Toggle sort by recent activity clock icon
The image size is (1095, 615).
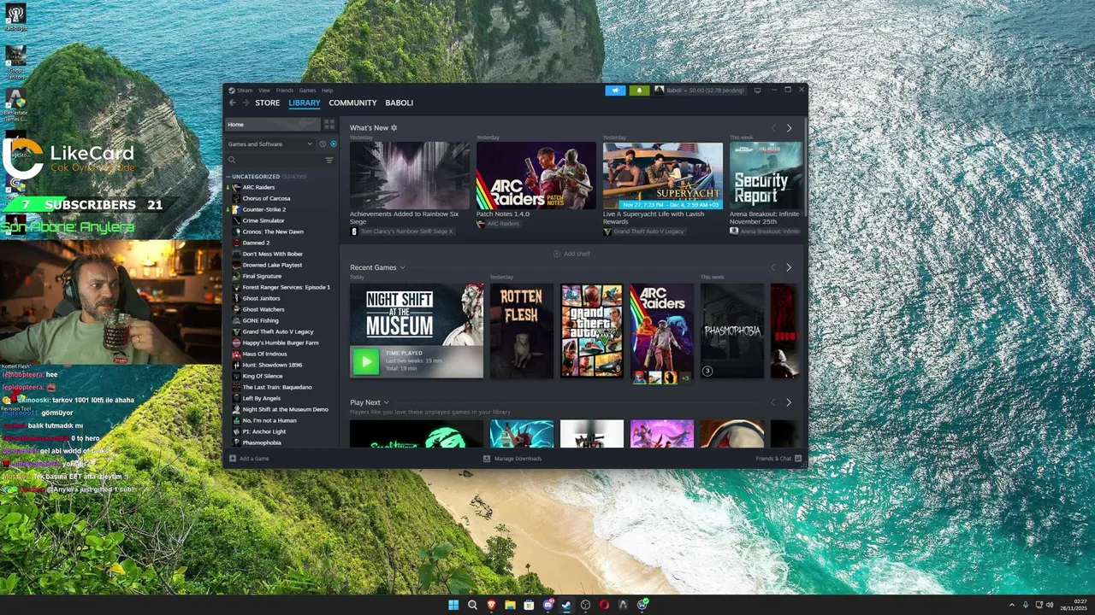tap(323, 143)
